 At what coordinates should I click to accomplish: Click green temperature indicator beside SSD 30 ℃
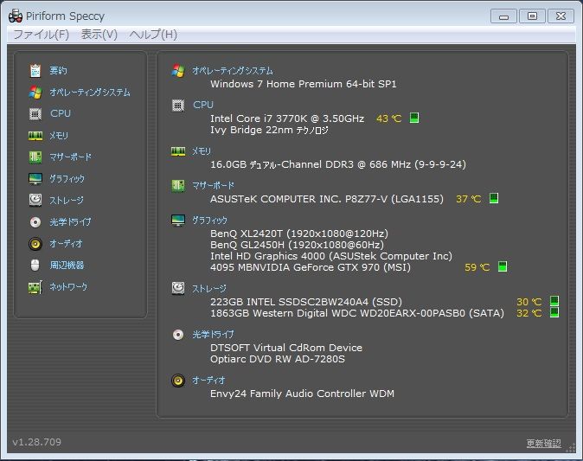(554, 300)
